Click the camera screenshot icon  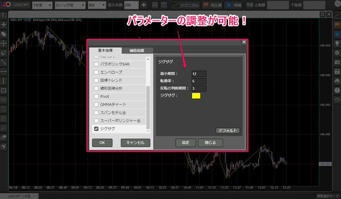click(x=337, y=62)
